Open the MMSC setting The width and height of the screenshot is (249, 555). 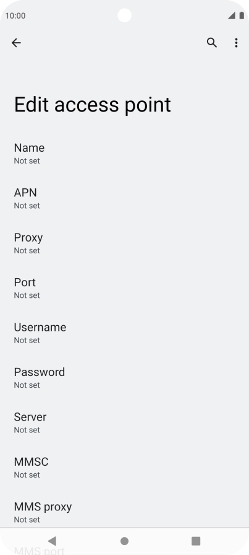(x=124, y=468)
